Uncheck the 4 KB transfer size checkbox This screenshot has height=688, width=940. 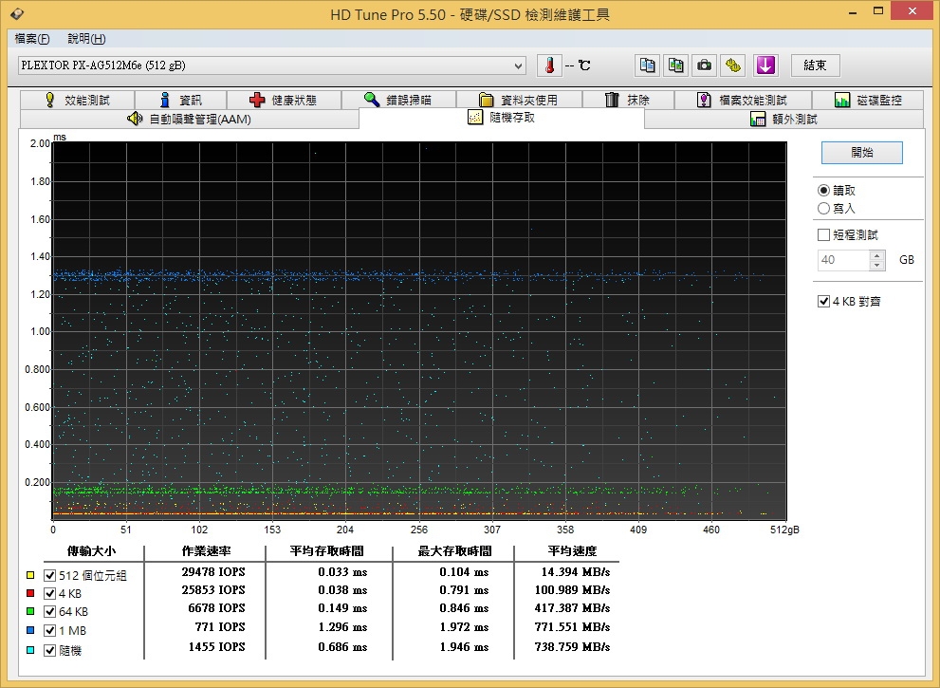[x=49, y=593]
